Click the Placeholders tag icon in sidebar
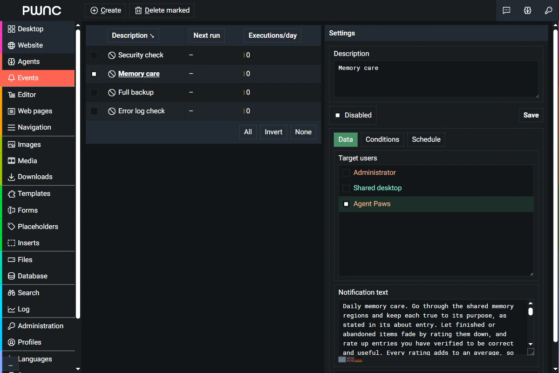 [x=12, y=227]
